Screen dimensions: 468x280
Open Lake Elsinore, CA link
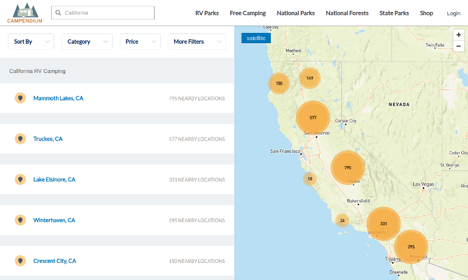coord(54,180)
